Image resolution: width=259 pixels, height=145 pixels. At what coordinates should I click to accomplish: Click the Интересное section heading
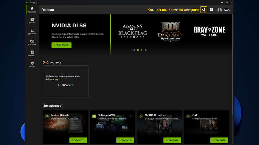[52, 106]
